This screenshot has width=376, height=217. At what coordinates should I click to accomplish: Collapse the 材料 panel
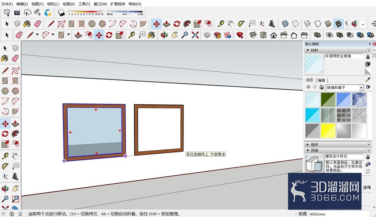[x=308, y=50]
